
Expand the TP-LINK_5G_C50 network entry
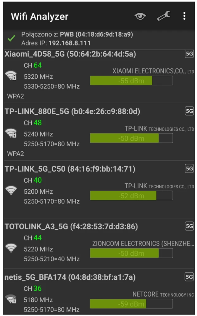[70, 169]
